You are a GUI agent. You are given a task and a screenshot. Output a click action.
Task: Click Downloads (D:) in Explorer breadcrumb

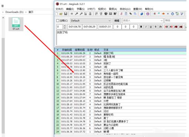tap(14, 12)
